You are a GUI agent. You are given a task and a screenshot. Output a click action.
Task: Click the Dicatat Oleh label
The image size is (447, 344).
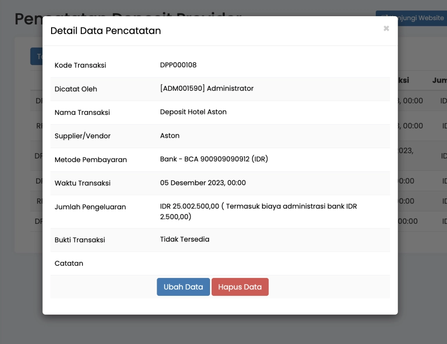pyautogui.click(x=76, y=89)
